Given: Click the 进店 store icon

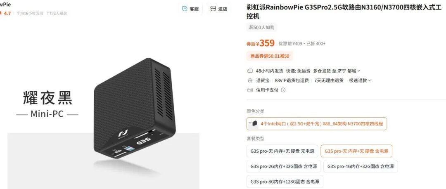Looking at the screenshot, I should [213, 9].
